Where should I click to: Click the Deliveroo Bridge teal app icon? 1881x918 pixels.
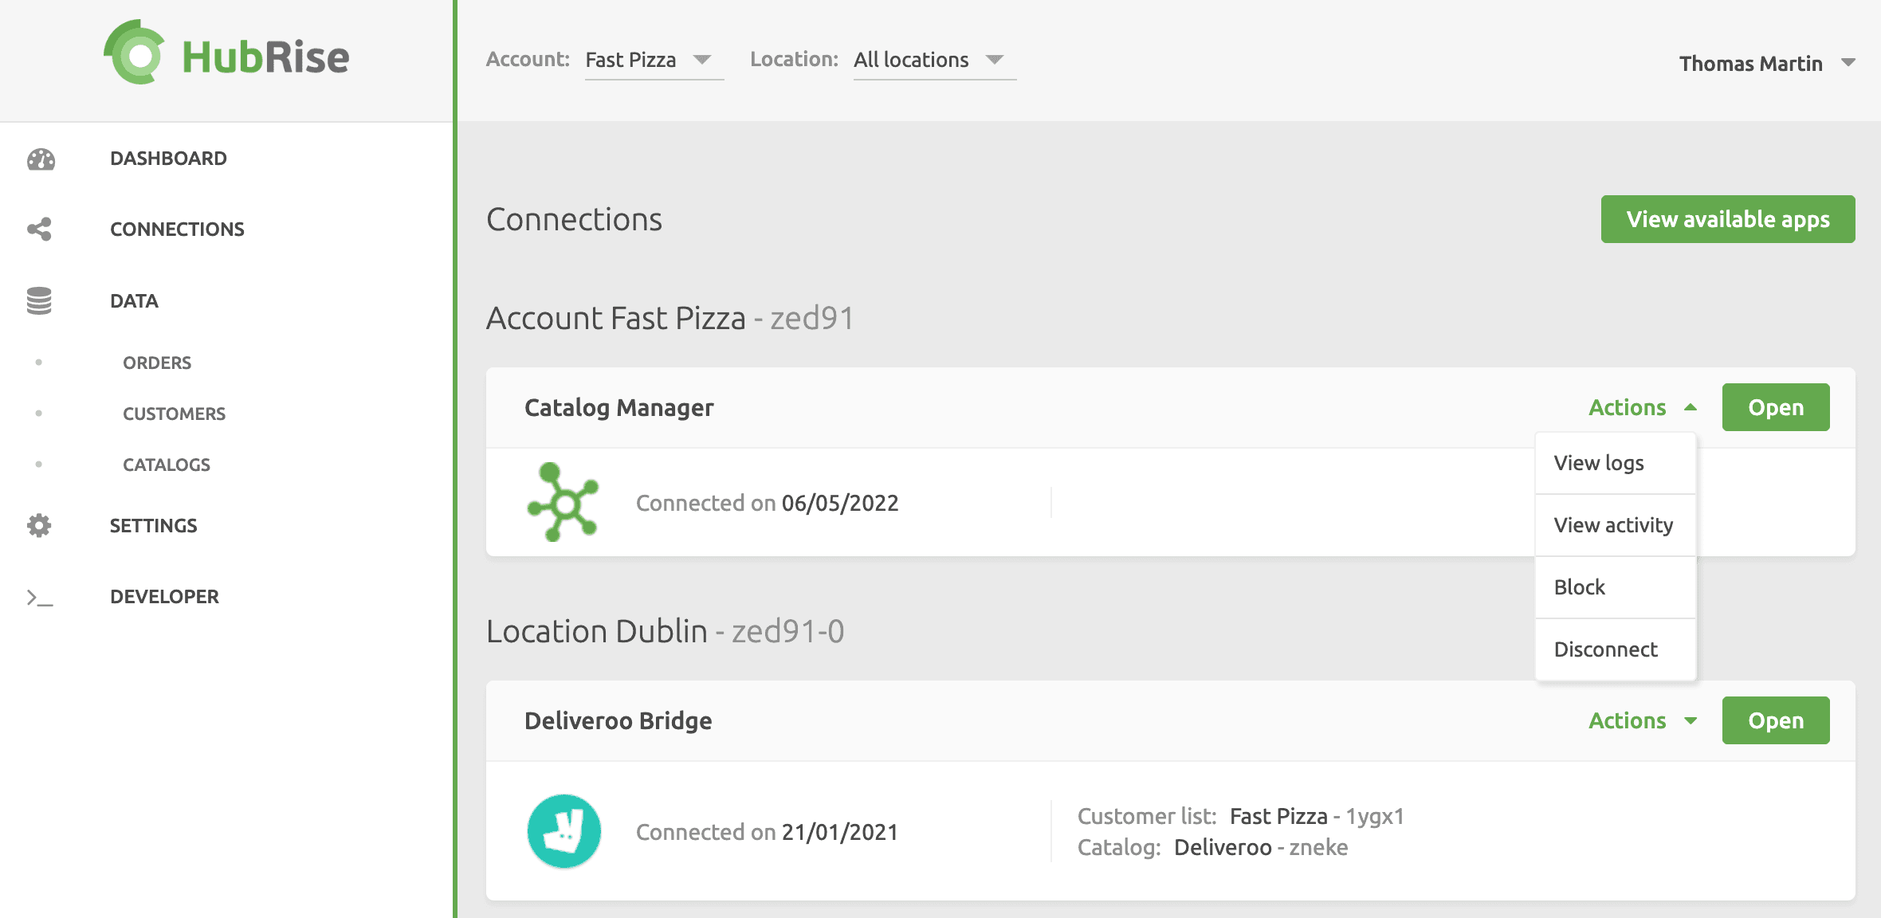pyautogui.click(x=563, y=830)
